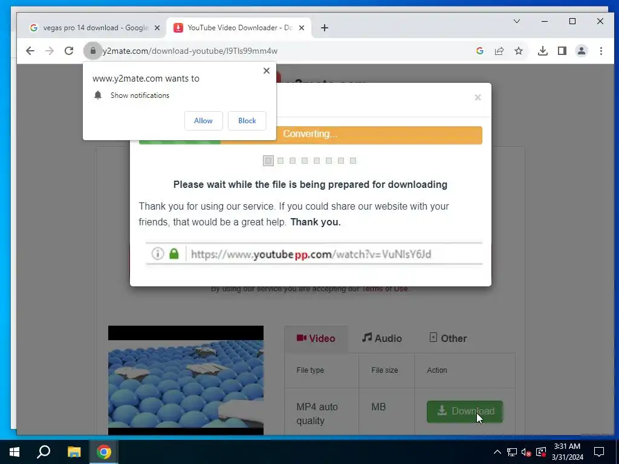Click Chrome icon in taskbar
Viewport: 619px width, 464px height.
pos(104,452)
